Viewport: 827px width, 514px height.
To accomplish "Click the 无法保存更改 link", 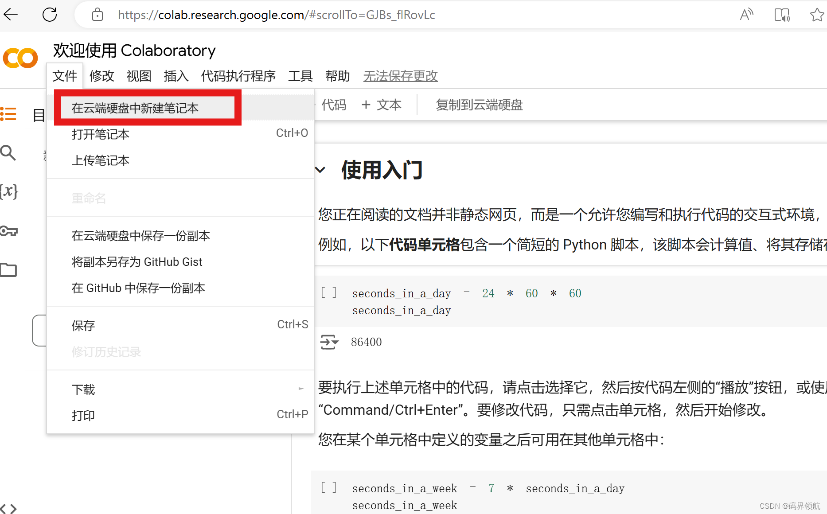I will (x=401, y=76).
